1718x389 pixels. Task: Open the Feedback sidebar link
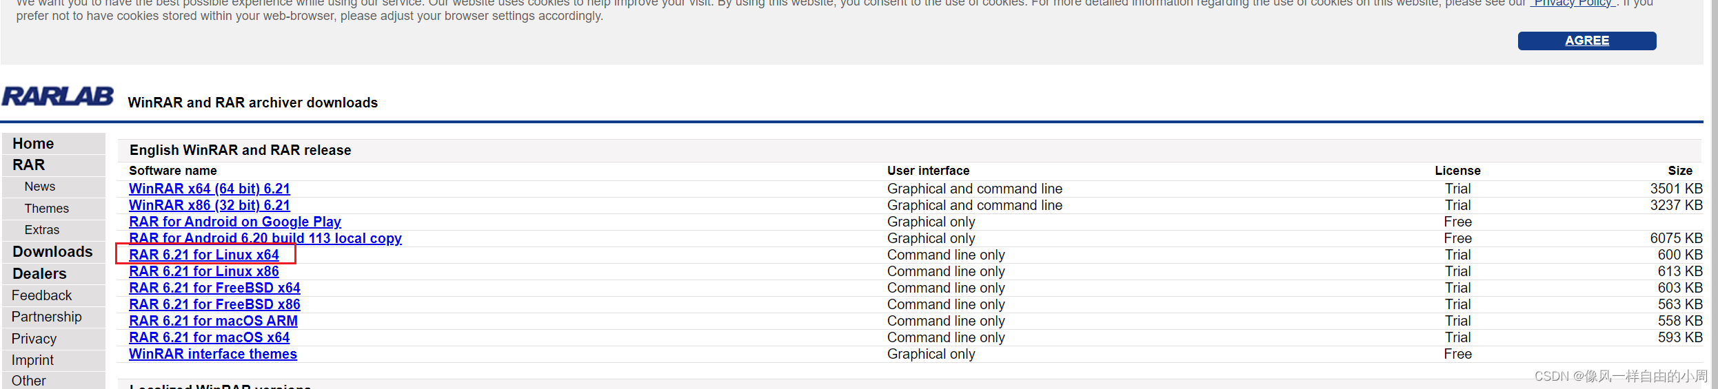tap(41, 295)
